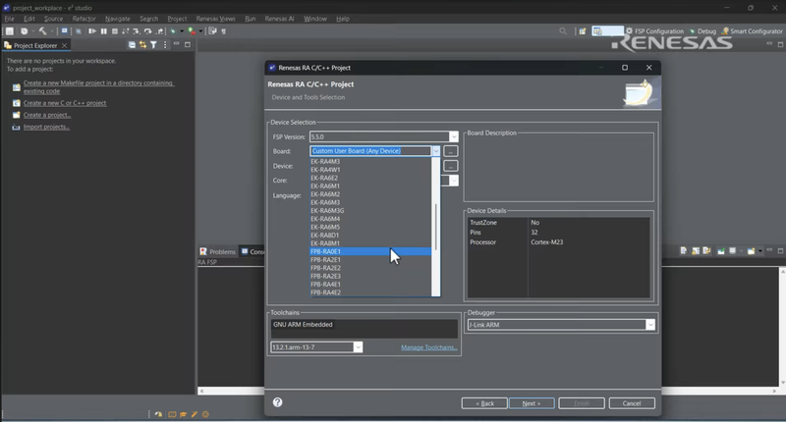Switch to the Problems tab

pos(217,252)
